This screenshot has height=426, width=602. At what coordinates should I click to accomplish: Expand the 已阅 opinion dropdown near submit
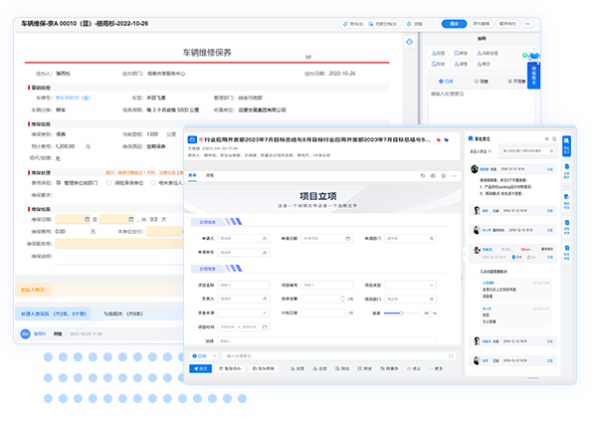pyautogui.click(x=204, y=356)
